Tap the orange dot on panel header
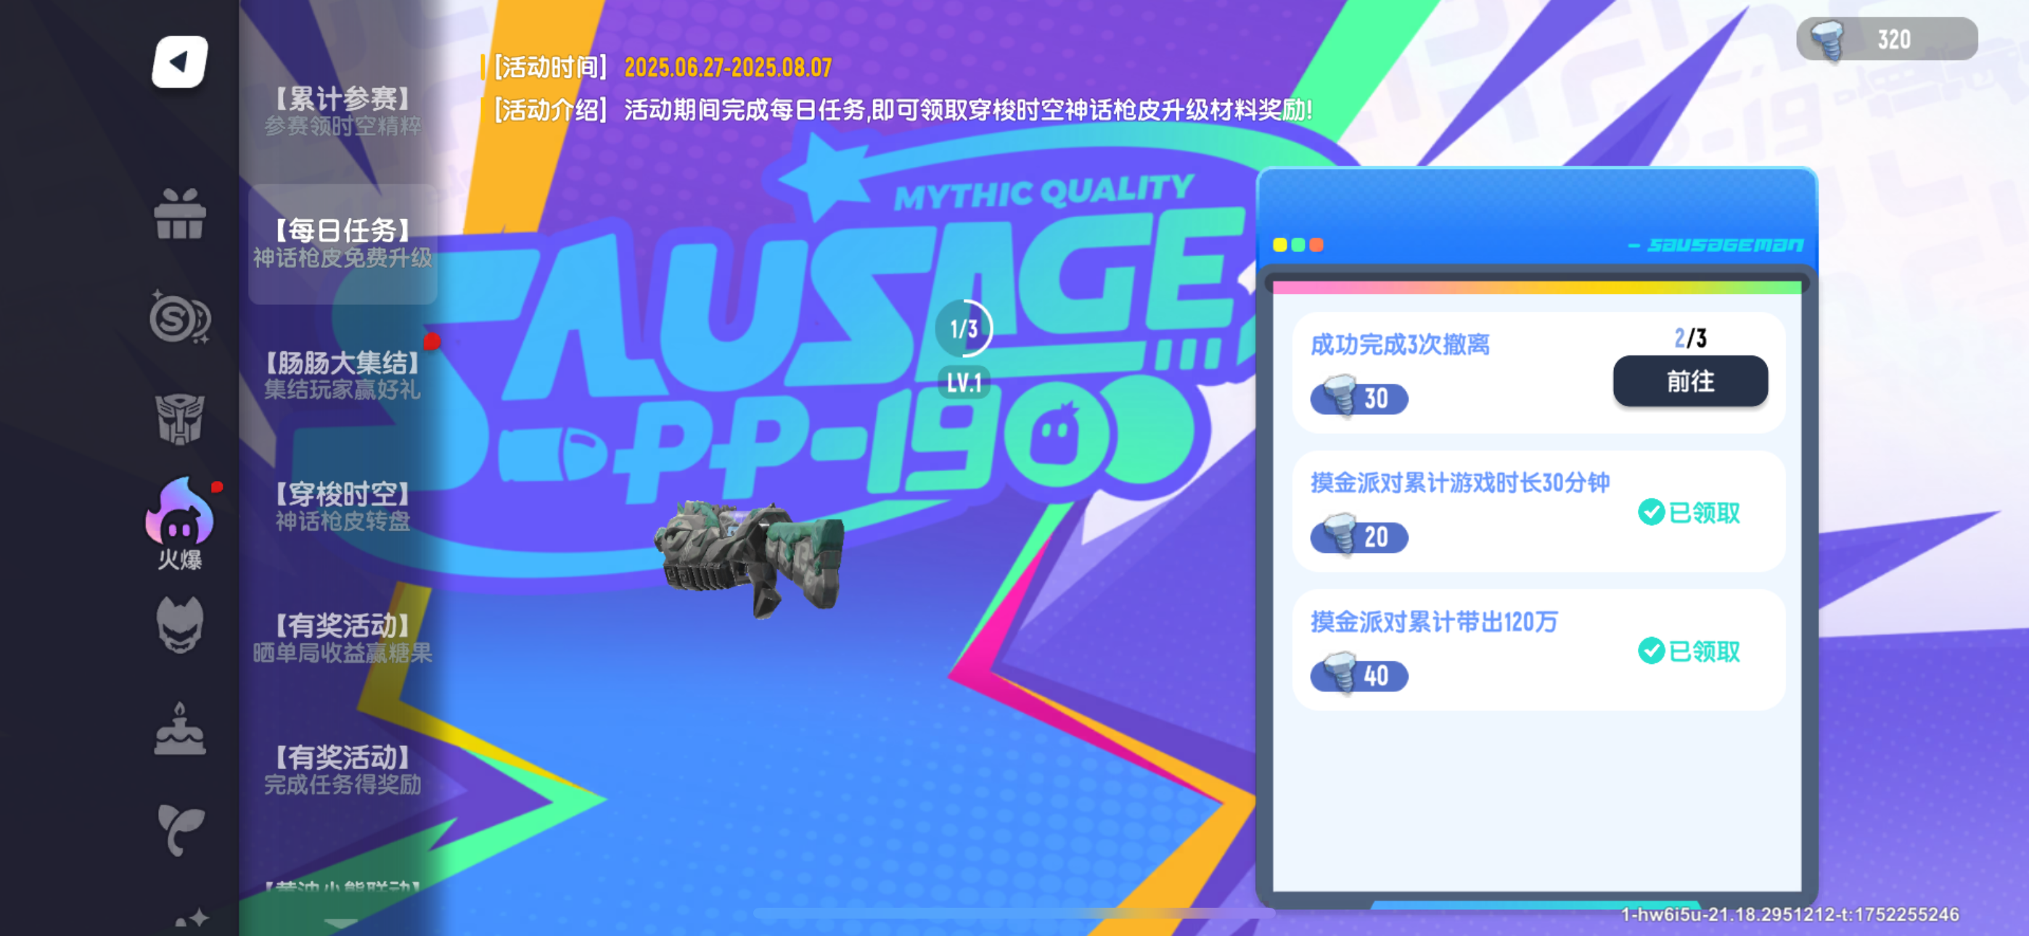This screenshot has height=936, width=2029. click(1316, 245)
